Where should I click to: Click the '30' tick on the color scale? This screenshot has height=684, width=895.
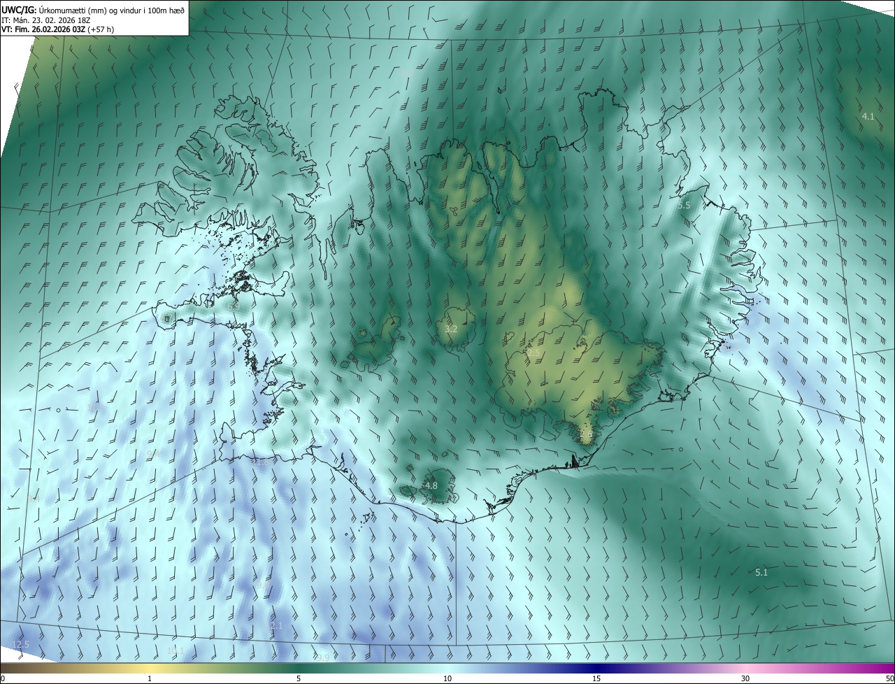pos(745,679)
